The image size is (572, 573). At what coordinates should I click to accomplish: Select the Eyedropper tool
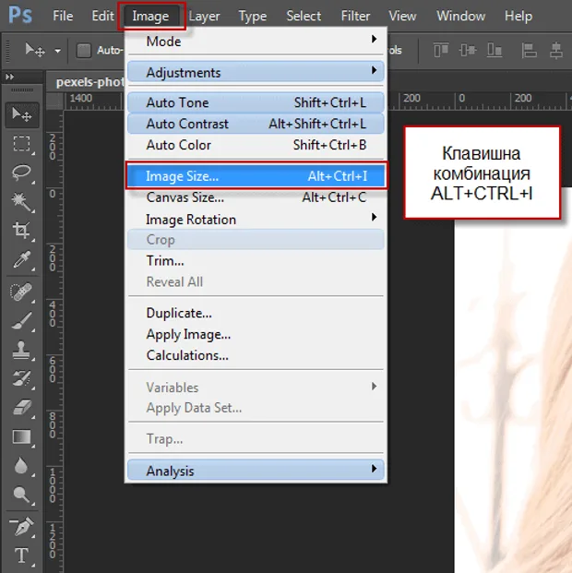(x=22, y=259)
